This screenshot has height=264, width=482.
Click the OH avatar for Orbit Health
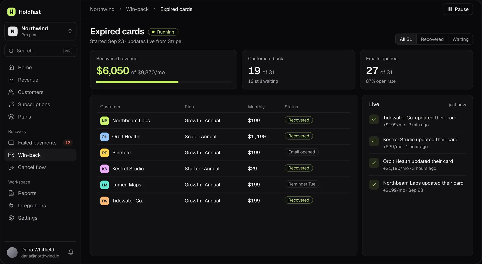point(104,137)
